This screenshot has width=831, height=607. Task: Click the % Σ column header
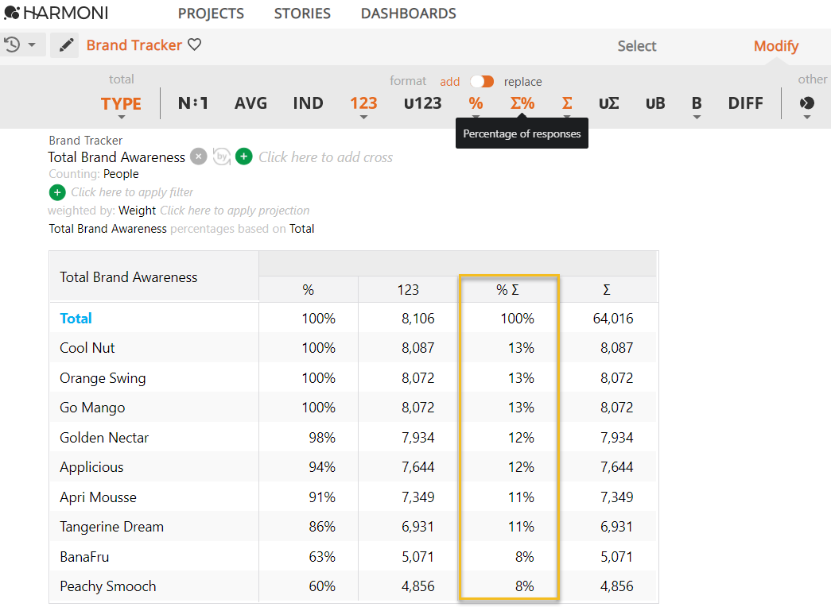point(507,290)
